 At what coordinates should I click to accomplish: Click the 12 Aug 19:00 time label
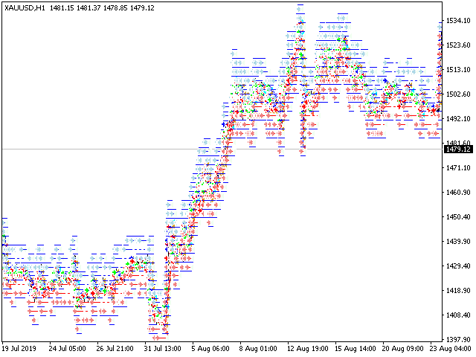307,349
